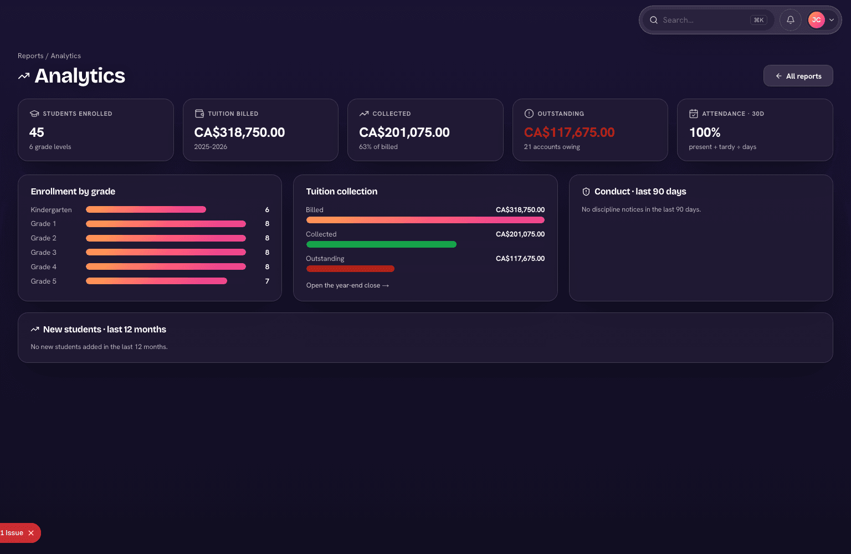Click the "6 grade levels" text
851x554 pixels.
pyautogui.click(x=50, y=147)
